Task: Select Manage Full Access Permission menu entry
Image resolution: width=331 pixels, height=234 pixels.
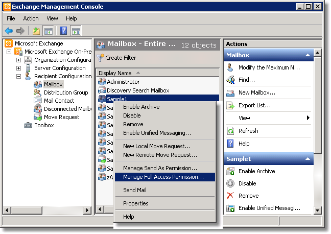Action: coord(165,177)
